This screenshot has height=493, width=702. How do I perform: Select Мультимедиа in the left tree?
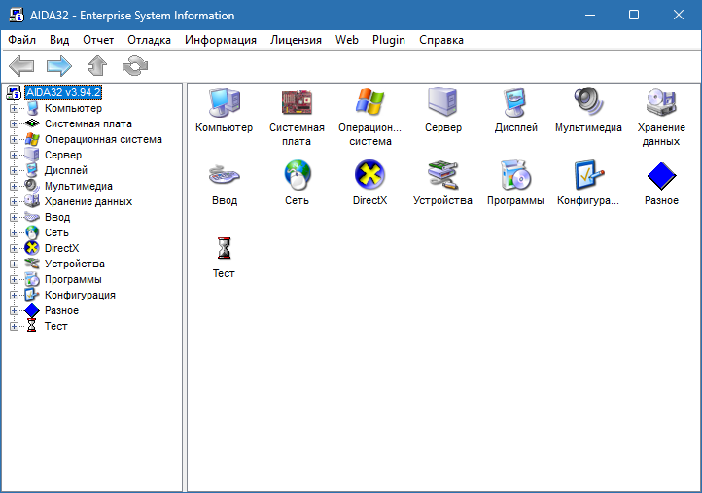click(x=79, y=187)
